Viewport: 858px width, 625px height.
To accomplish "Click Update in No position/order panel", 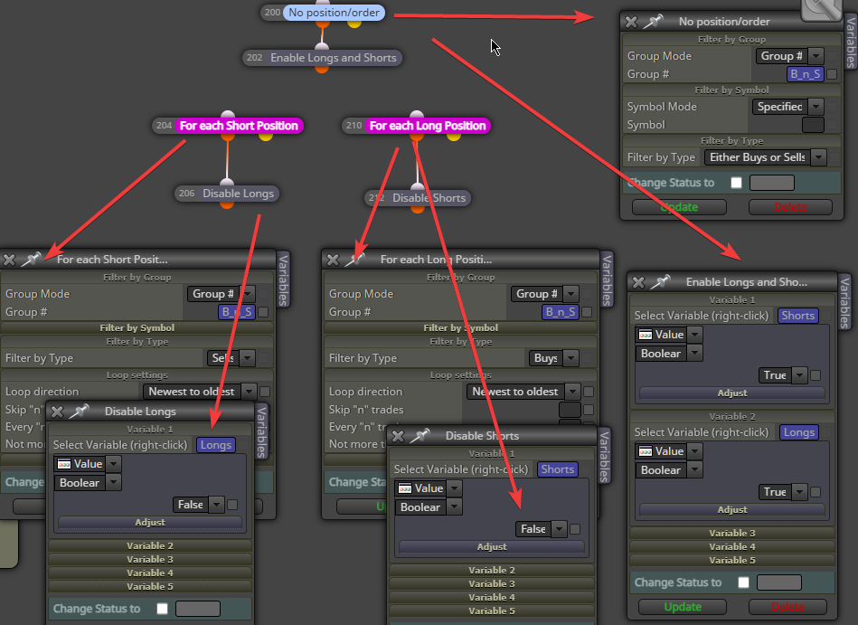I will [679, 207].
